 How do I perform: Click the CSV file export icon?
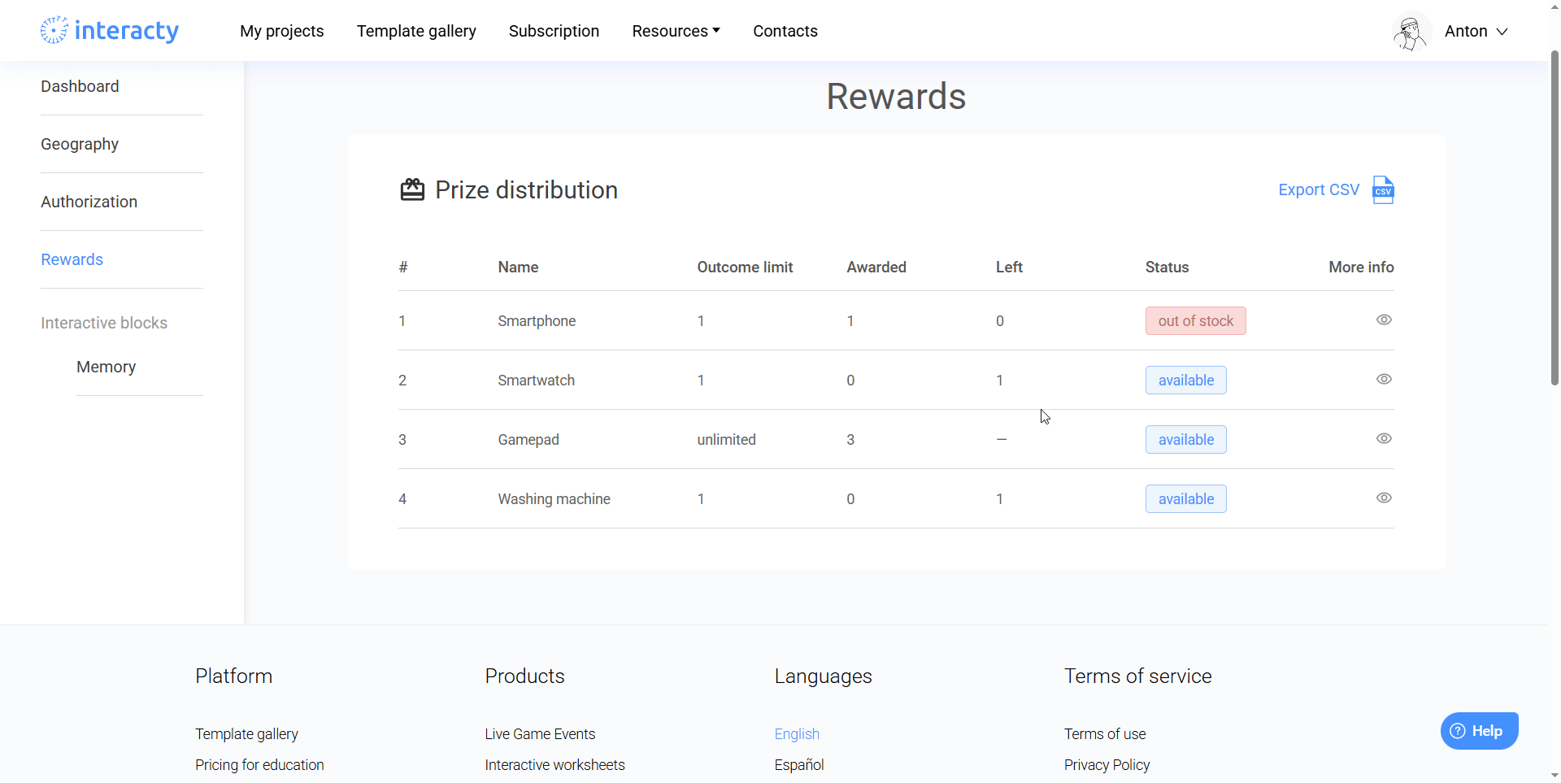click(1382, 190)
